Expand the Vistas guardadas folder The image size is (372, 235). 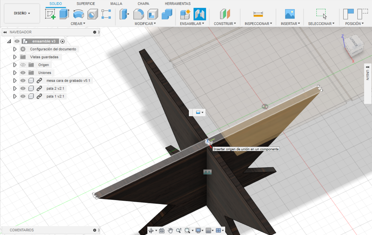point(15,57)
